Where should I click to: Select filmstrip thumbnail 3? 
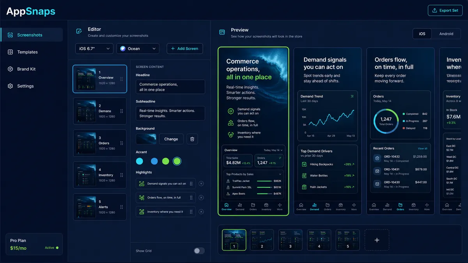290,240
